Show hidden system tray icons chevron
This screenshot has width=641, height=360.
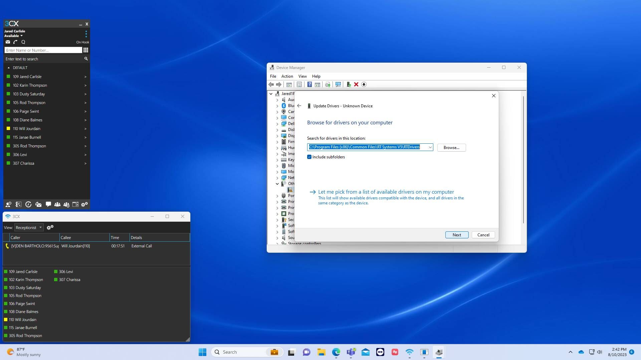point(570,352)
